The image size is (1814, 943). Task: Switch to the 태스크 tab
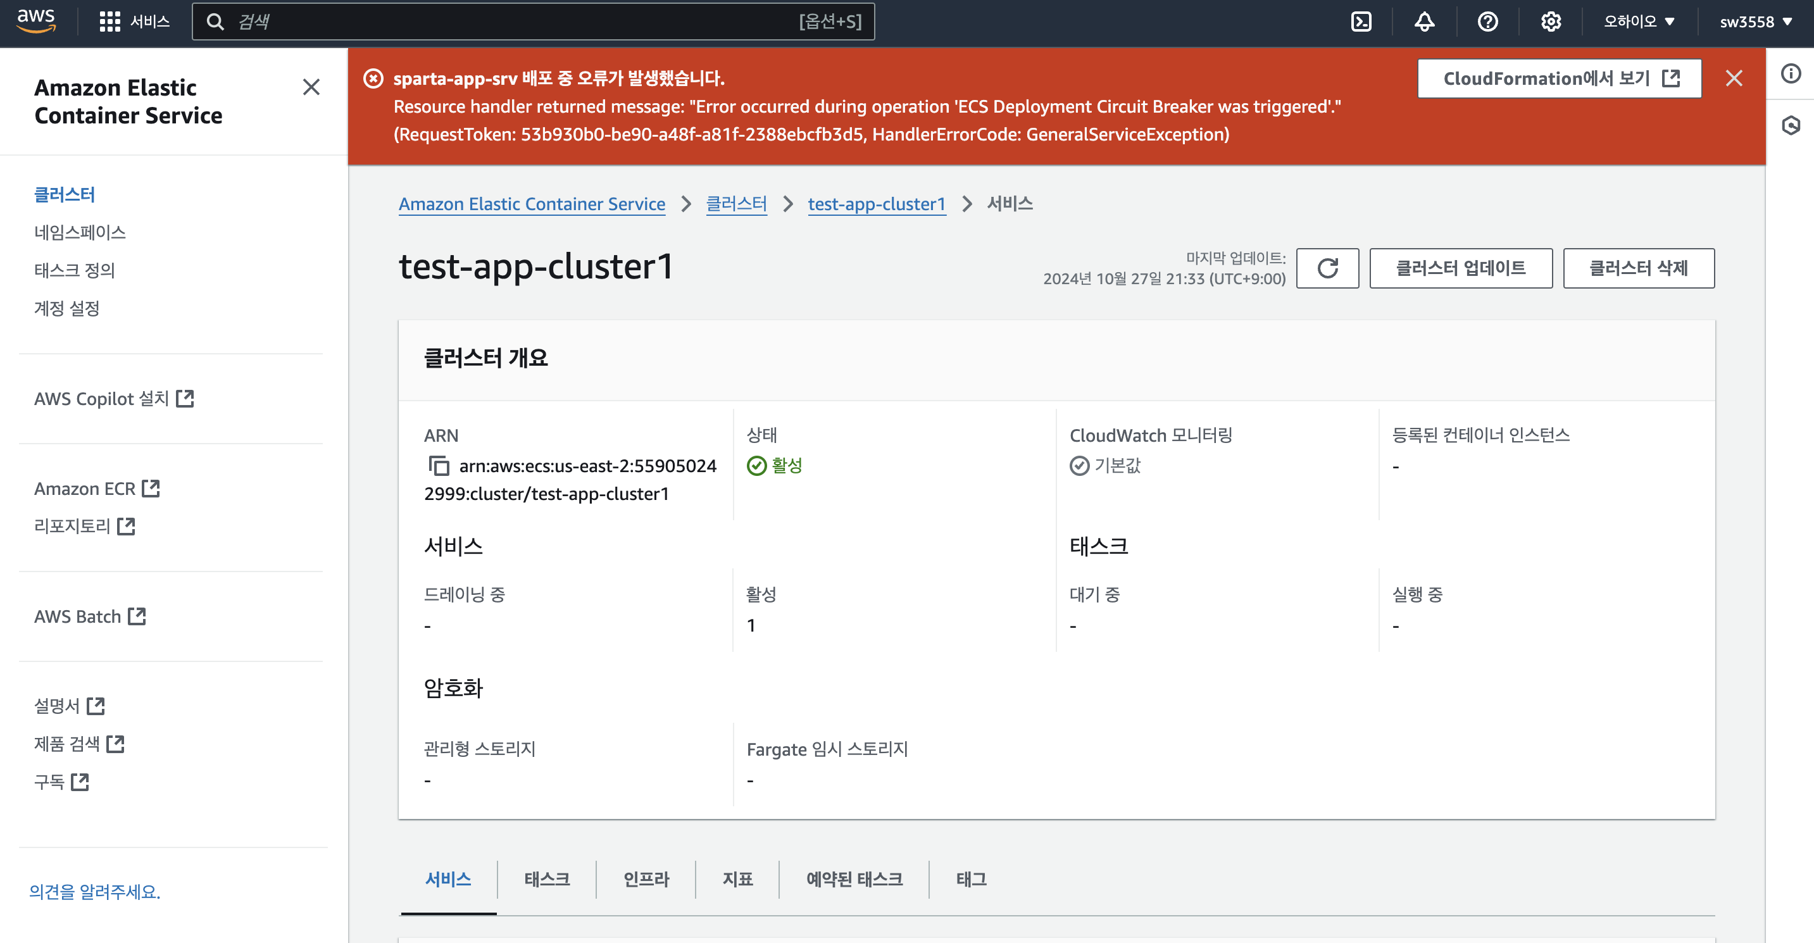[546, 879]
